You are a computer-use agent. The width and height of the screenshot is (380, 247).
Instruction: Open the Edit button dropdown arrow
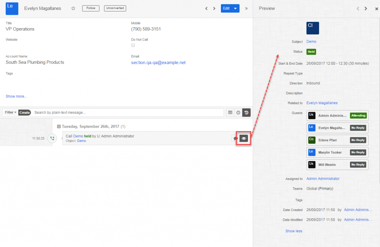(235, 9)
